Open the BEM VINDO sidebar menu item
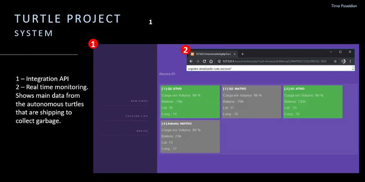This screenshot has height=182, width=365. pos(141,101)
